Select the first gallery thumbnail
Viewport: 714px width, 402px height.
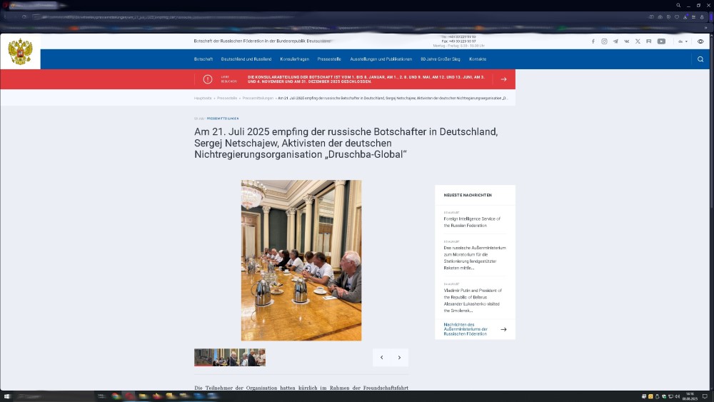(203, 358)
